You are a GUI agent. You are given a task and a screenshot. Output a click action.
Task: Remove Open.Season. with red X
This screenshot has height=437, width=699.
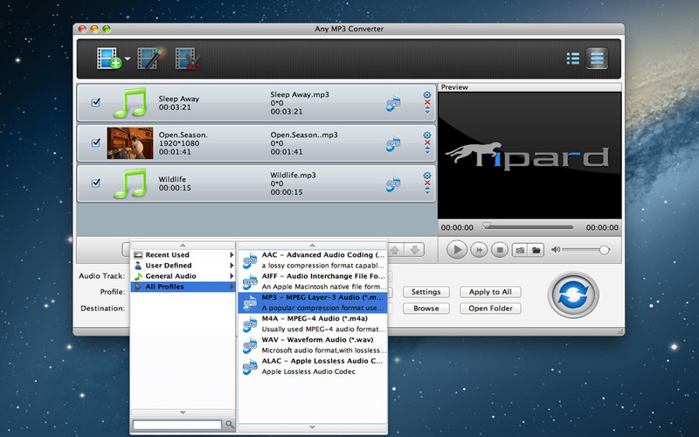(427, 142)
